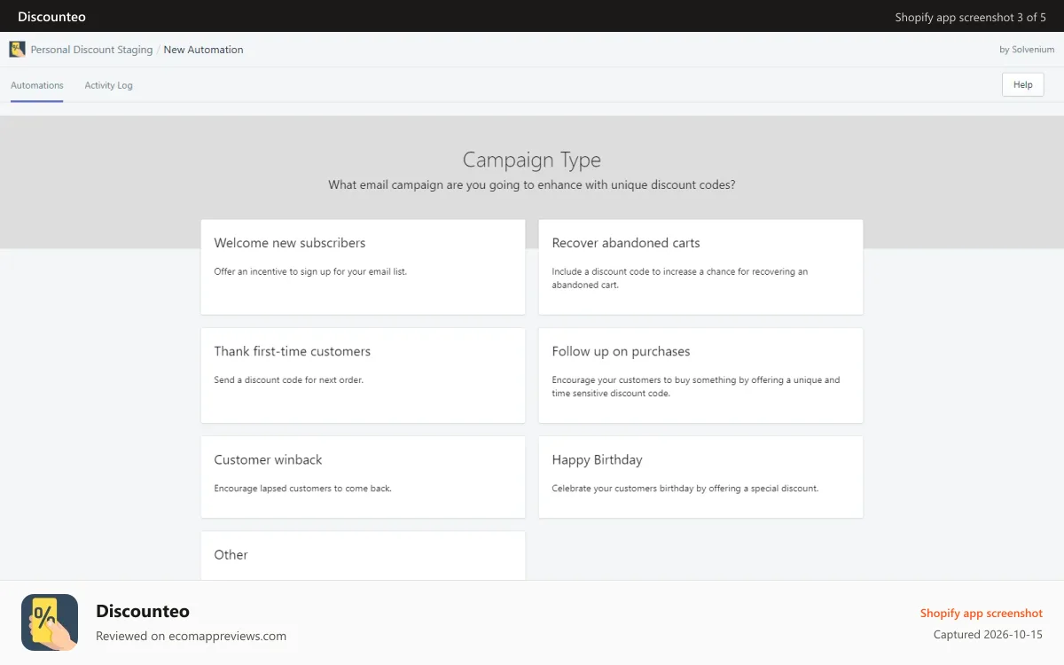Select the Thank first-time customers card
The height and width of the screenshot is (665, 1064).
point(363,375)
